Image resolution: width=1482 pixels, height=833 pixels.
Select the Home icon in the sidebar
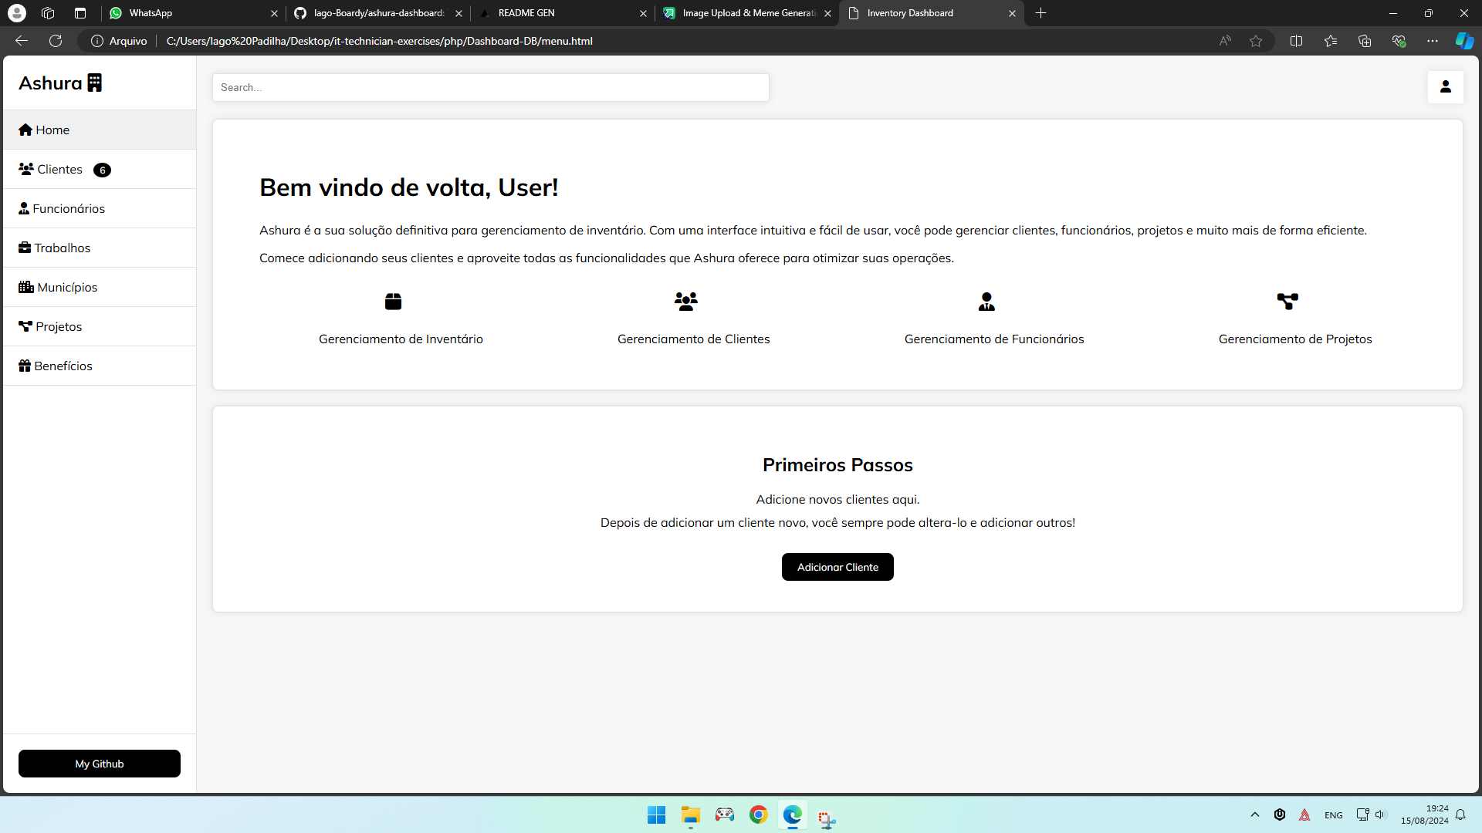tap(25, 130)
